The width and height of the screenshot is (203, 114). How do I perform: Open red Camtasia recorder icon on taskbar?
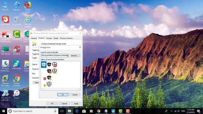[128, 111]
